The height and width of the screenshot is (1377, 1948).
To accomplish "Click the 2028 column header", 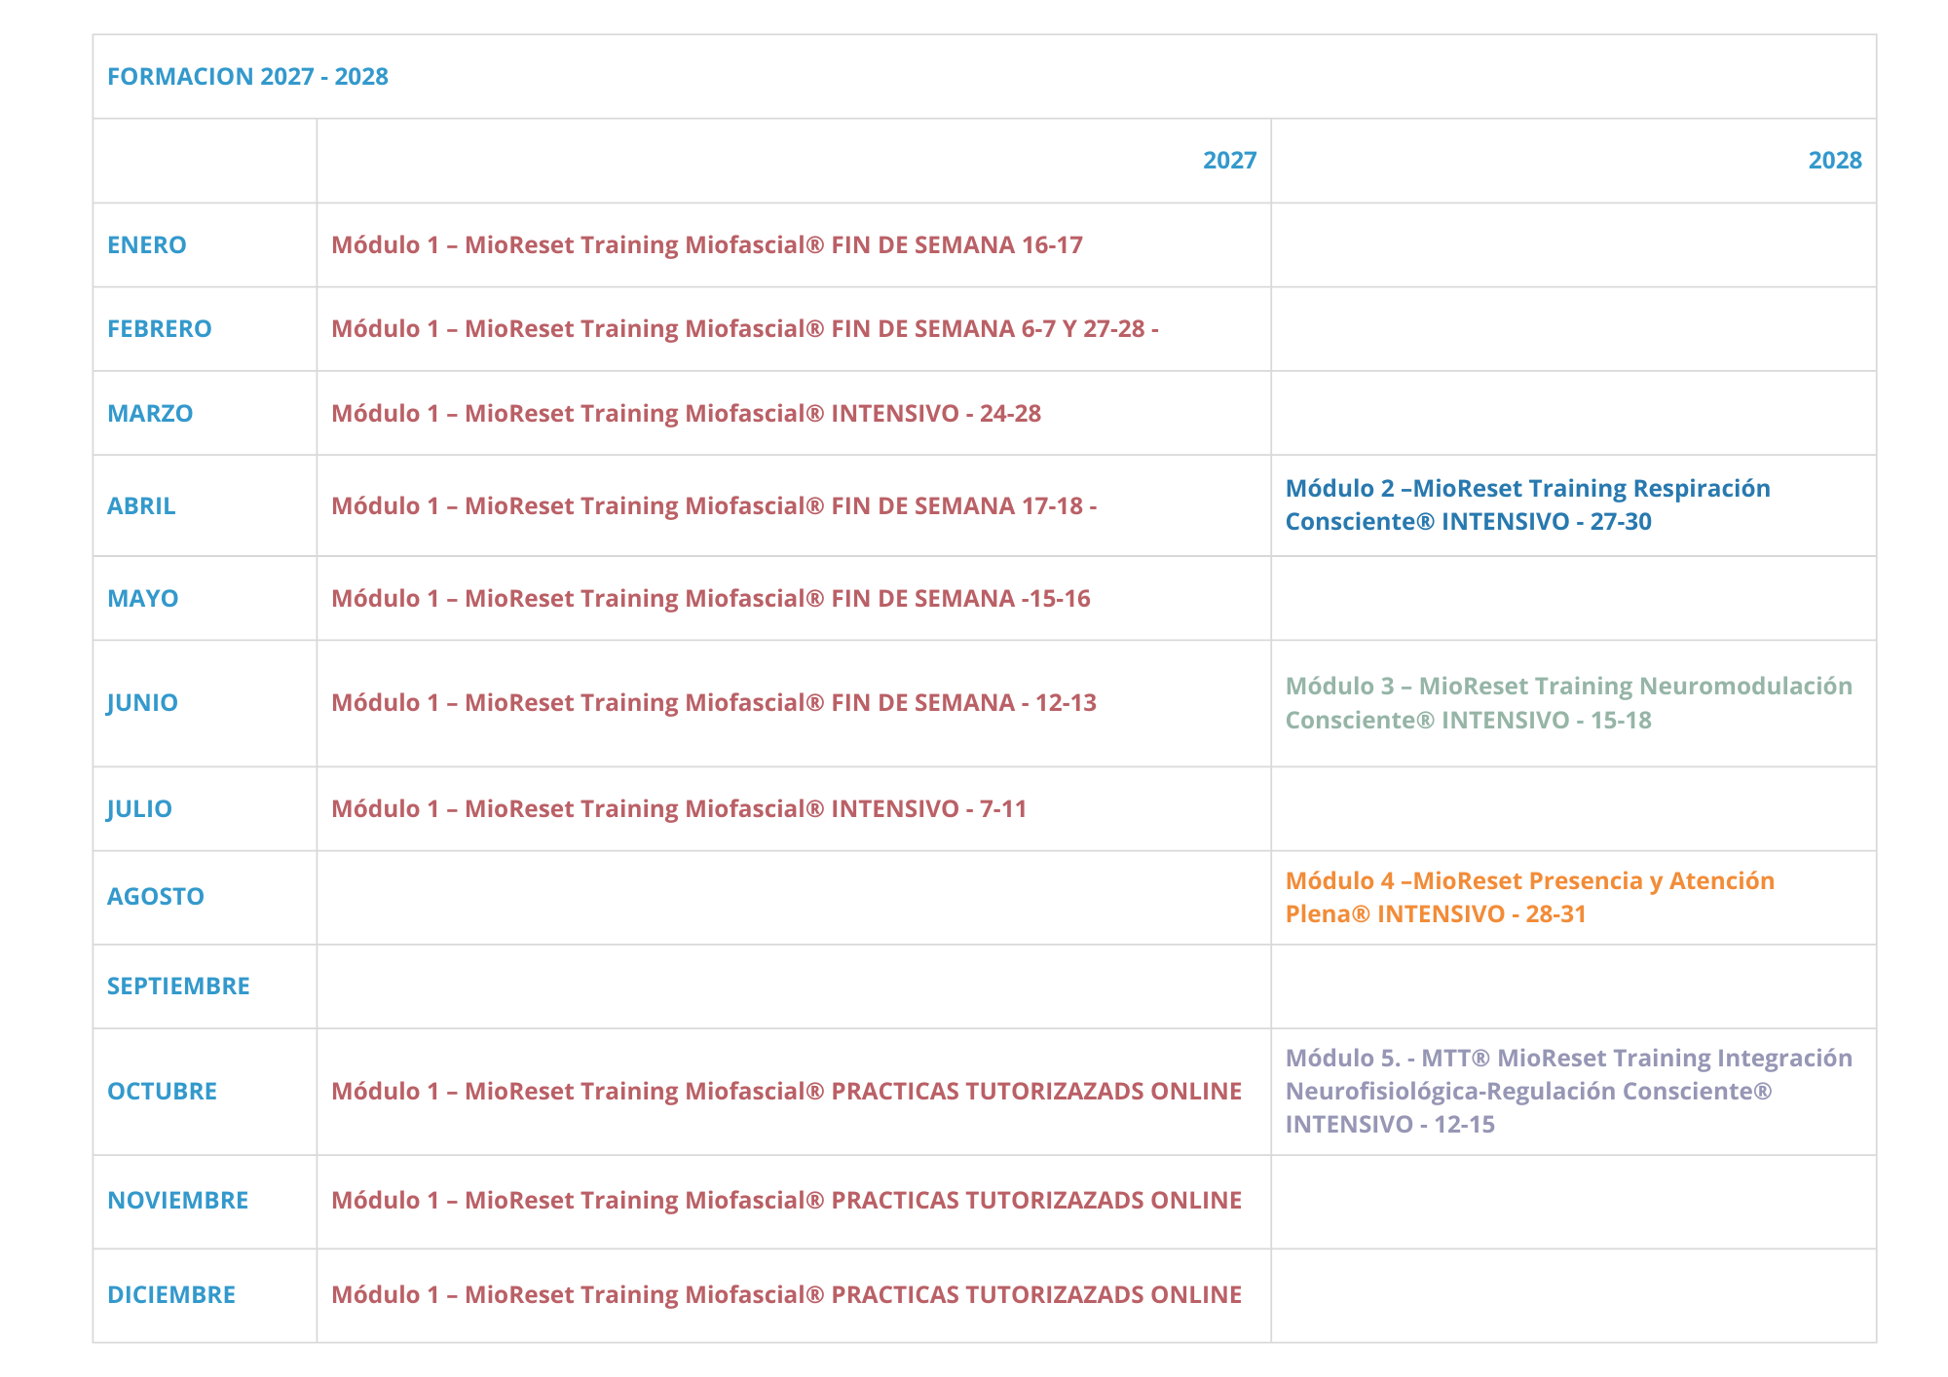I will [x=1834, y=160].
